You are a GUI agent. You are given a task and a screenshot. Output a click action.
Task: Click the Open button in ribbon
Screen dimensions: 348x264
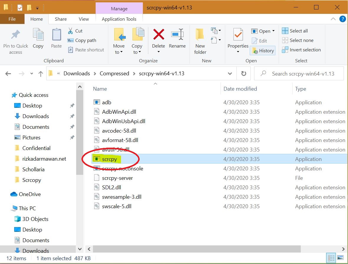tap(261, 31)
